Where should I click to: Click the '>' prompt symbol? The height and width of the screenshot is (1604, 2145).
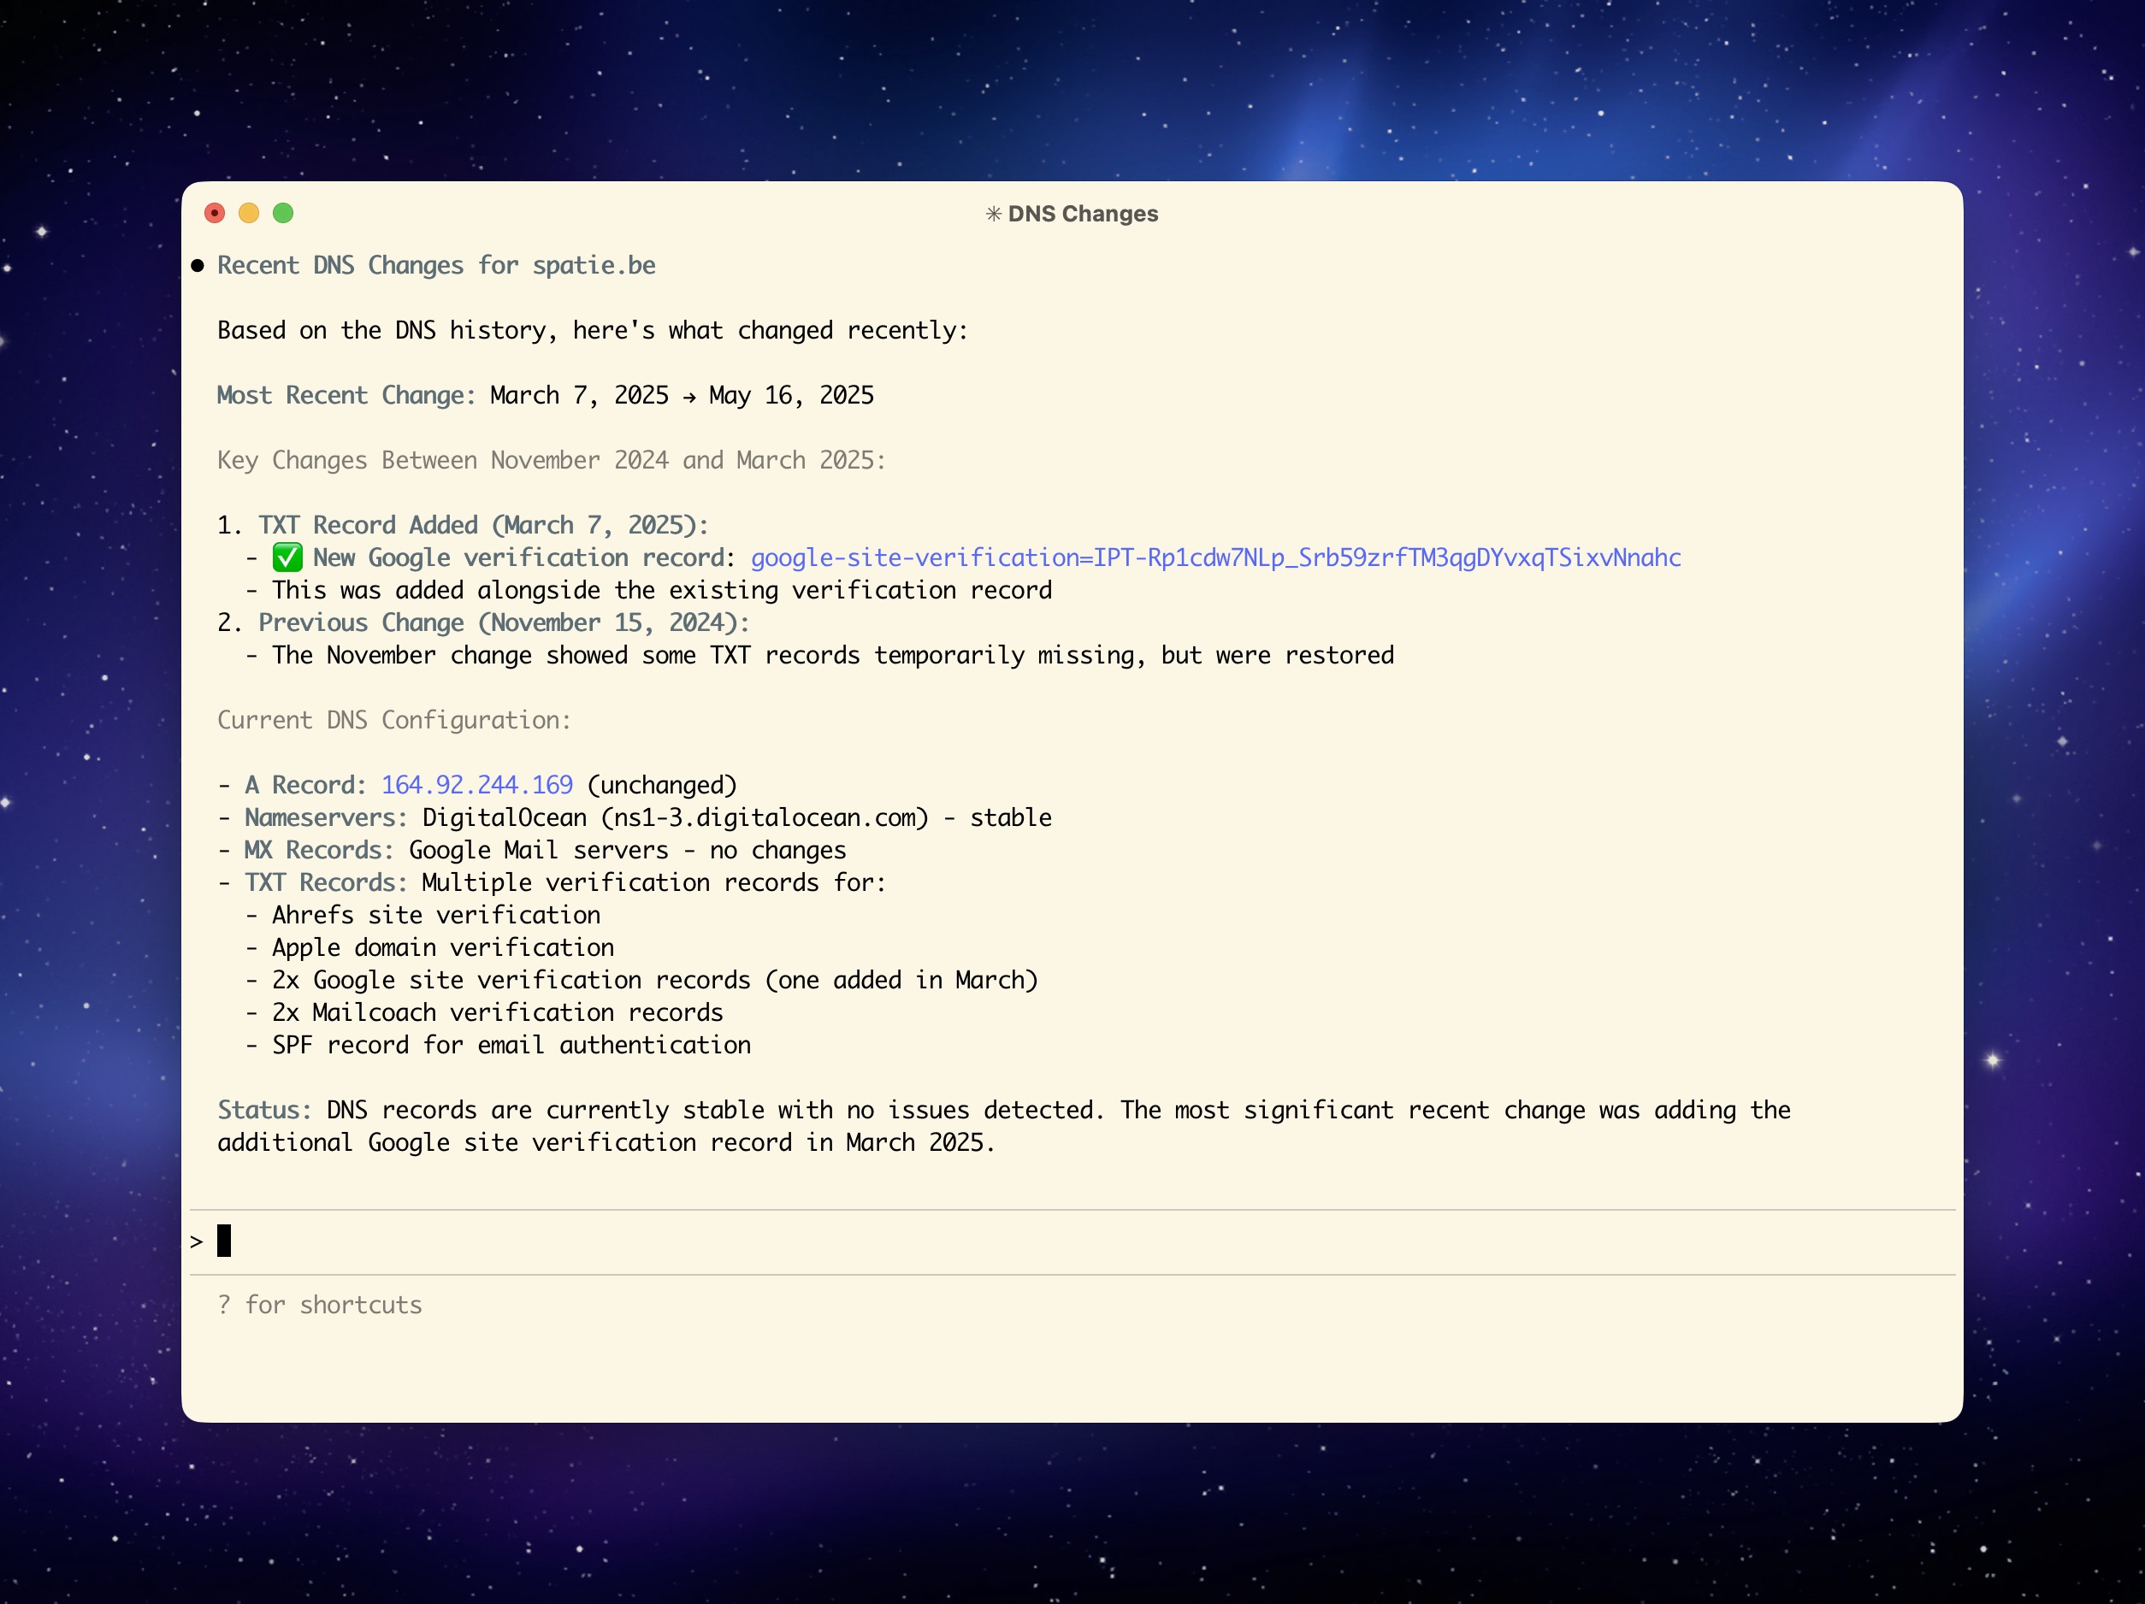coord(197,1241)
